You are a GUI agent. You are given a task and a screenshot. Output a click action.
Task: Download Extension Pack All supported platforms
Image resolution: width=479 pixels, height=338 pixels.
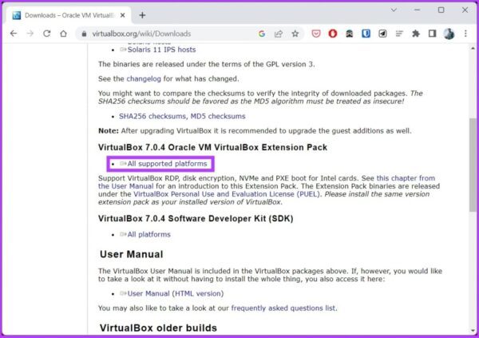(167, 164)
